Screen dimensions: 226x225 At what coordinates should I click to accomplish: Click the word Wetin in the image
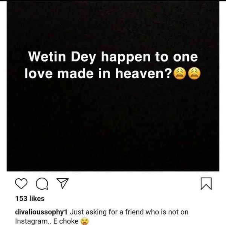tap(47, 56)
